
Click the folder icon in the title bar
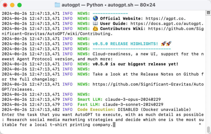point(57,5)
